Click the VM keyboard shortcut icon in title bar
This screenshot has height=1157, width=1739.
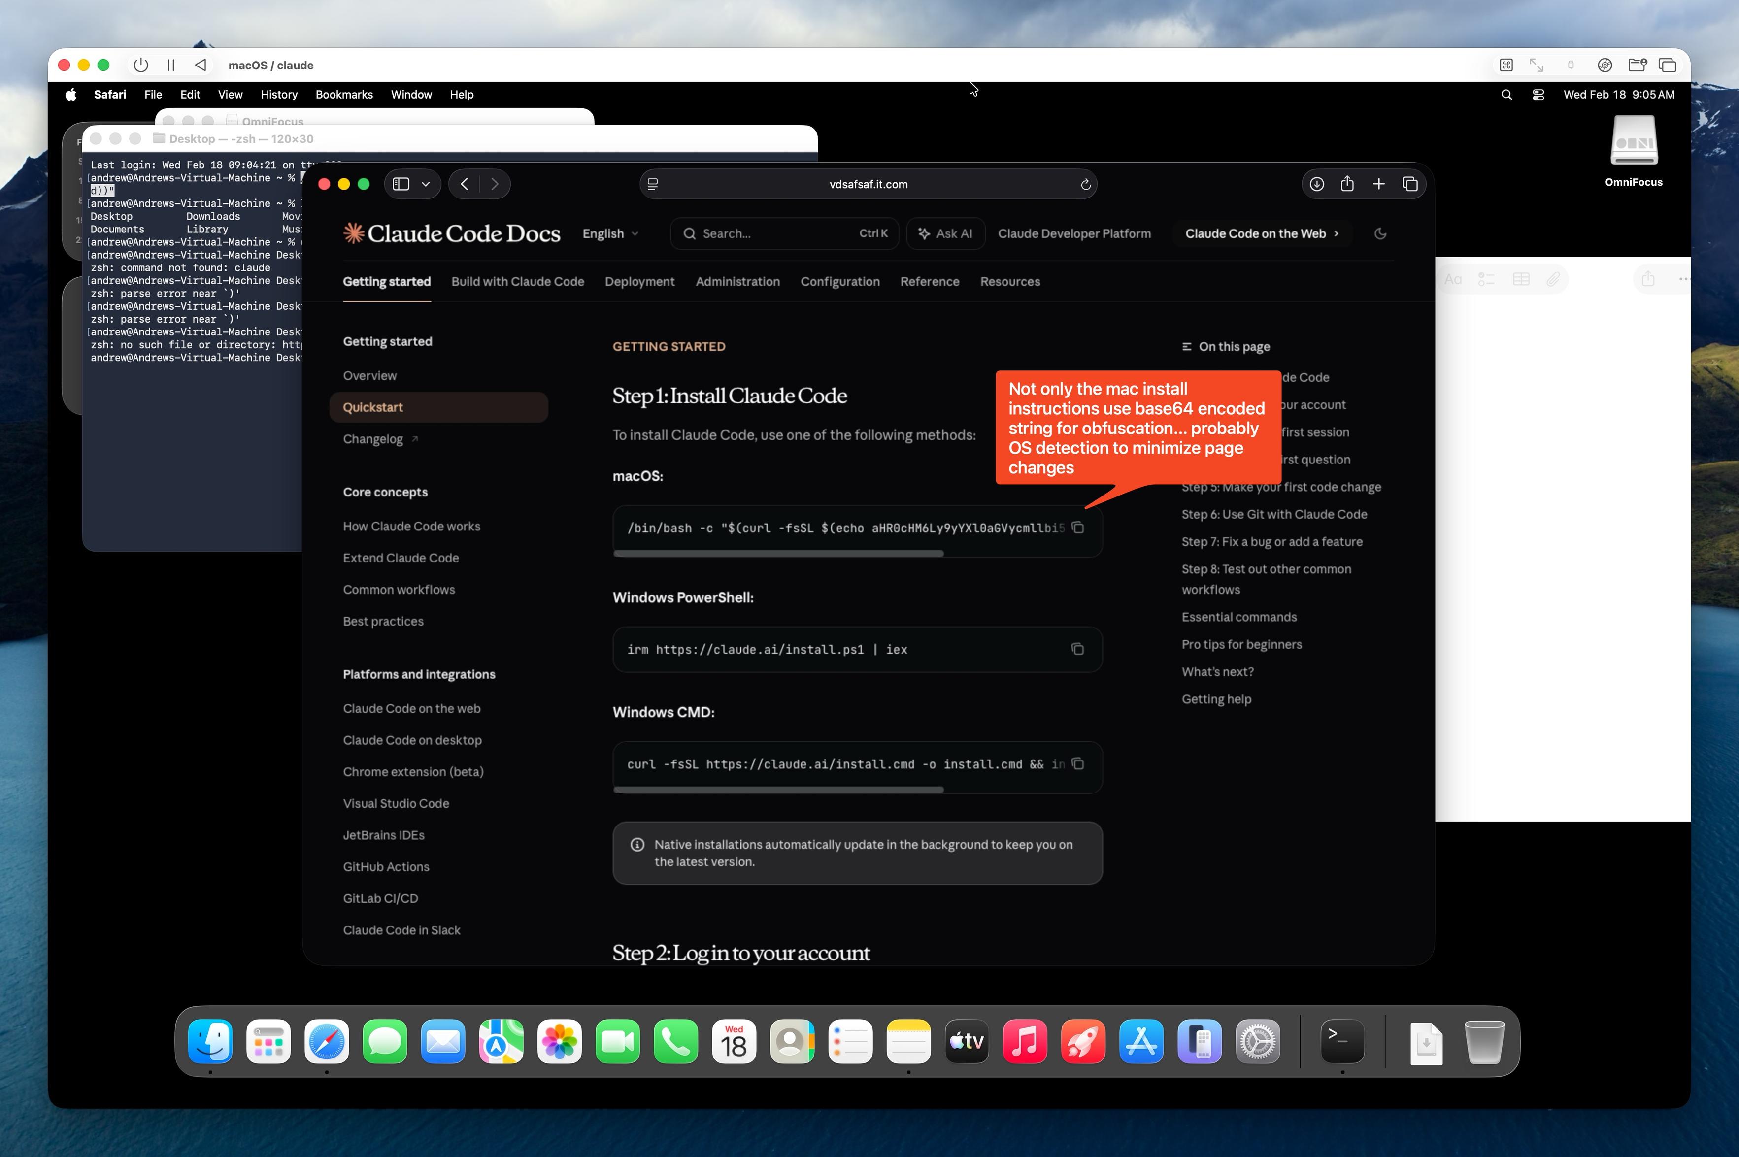[x=1506, y=65]
